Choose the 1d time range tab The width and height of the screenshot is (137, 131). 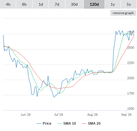tap(41, 4)
